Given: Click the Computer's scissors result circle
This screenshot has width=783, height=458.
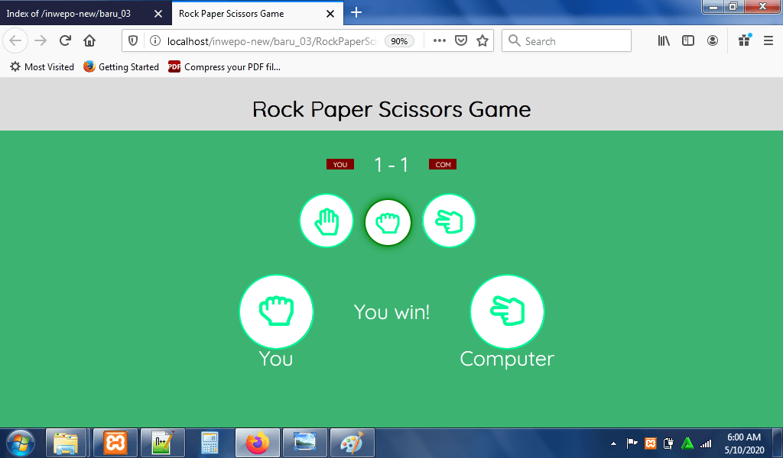Looking at the screenshot, I should [x=507, y=311].
